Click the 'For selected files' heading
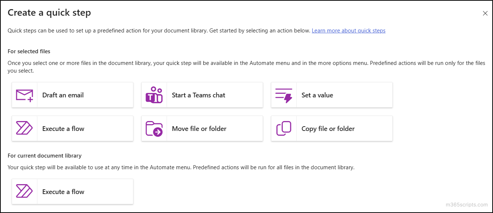The height and width of the screenshot is (213, 493). click(x=29, y=51)
